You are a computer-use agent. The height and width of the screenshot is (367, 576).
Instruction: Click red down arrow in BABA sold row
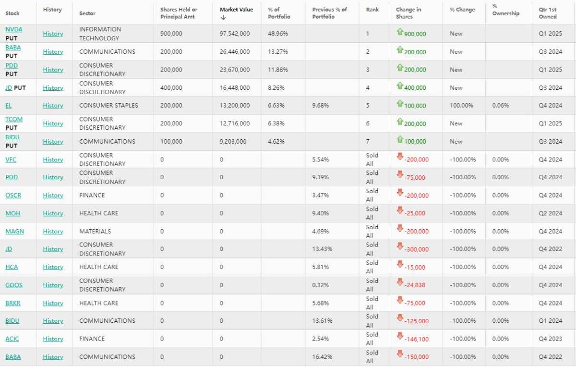click(x=400, y=354)
